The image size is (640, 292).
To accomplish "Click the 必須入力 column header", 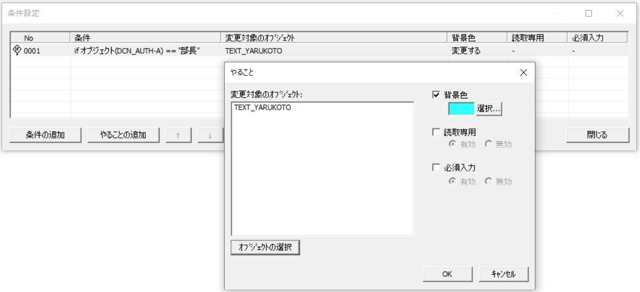I will click(x=597, y=38).
